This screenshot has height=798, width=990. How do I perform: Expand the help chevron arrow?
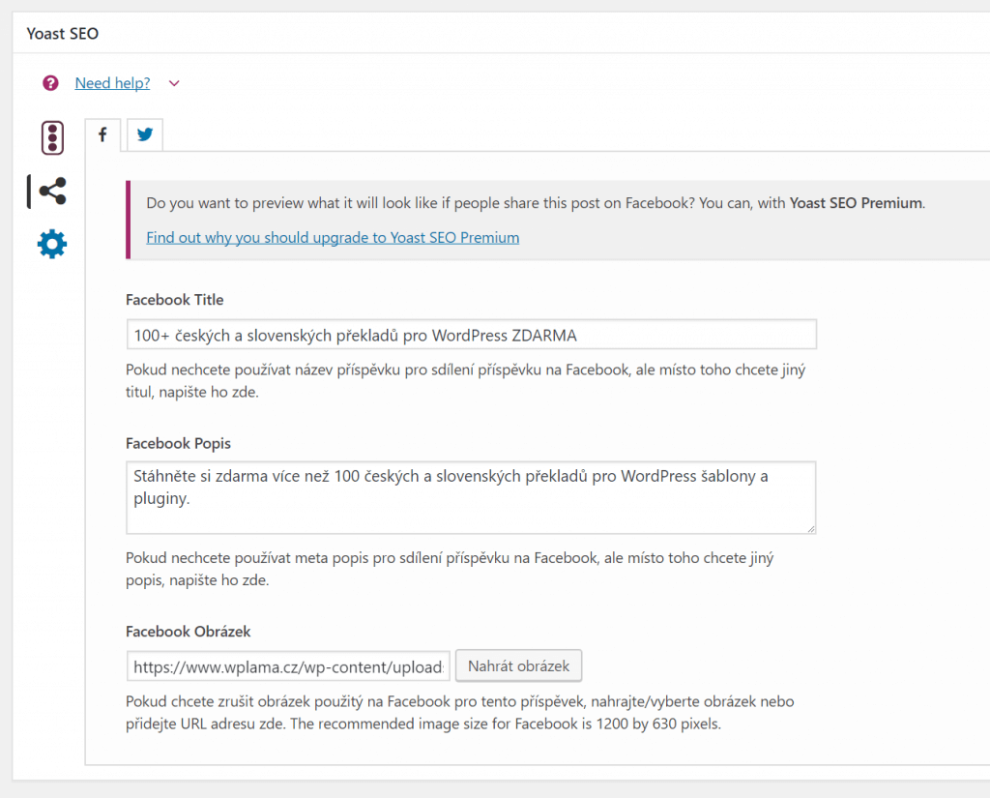(x=174, y=83)
